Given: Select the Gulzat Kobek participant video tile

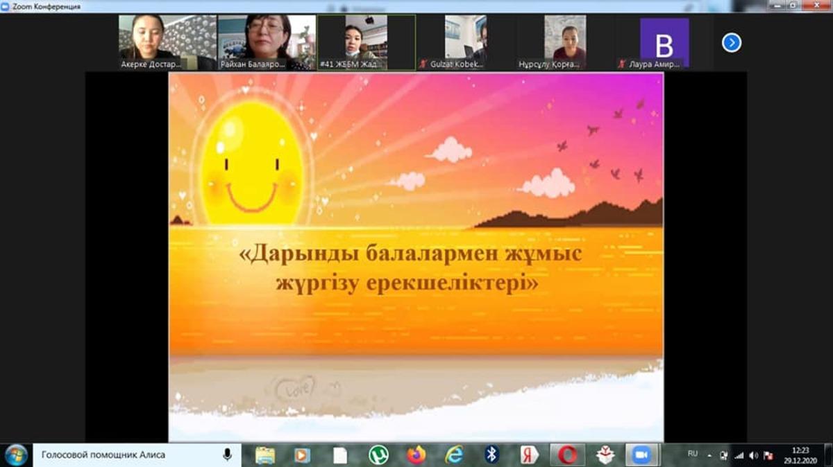Looking at the screenshot, I should tap(465, 42).
